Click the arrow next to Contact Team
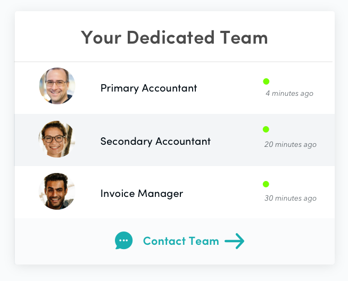Screen dimensions: 348x281 [x=234, y=241]
